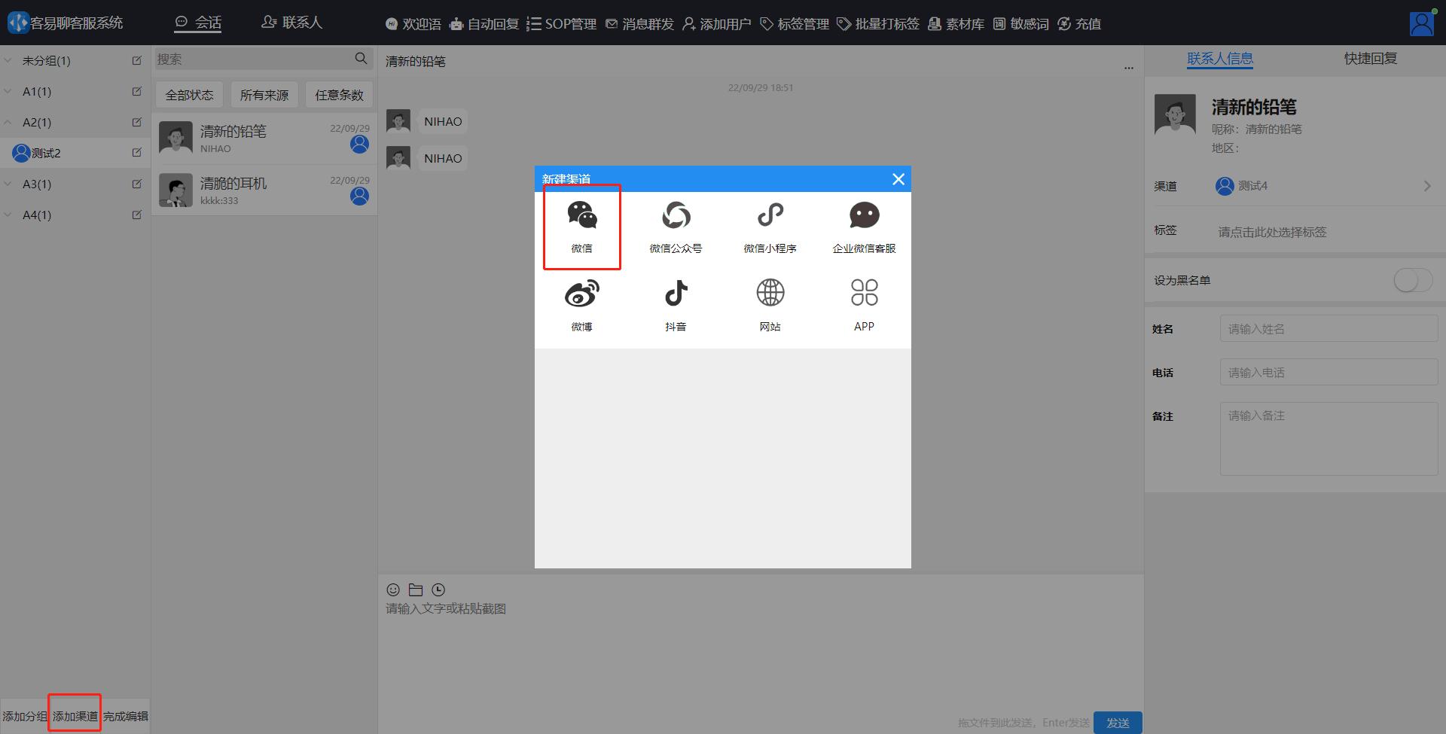Open the 批量打标签 menu
Screen dimensions: 1446x734
pos(878,24)
